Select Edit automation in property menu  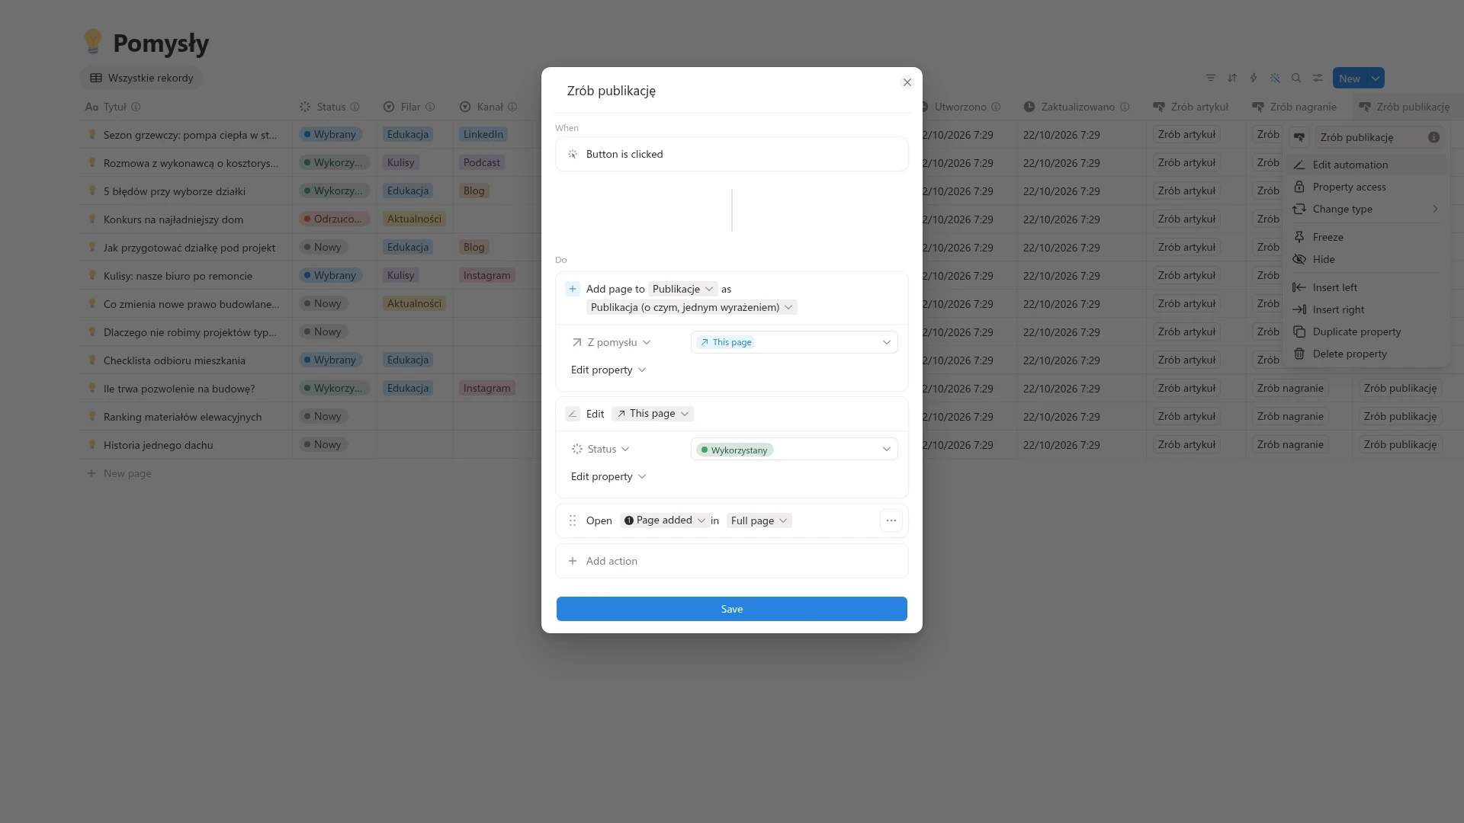[x=1366, y=165]
